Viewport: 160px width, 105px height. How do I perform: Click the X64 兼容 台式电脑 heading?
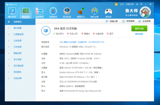pos(65,29)
